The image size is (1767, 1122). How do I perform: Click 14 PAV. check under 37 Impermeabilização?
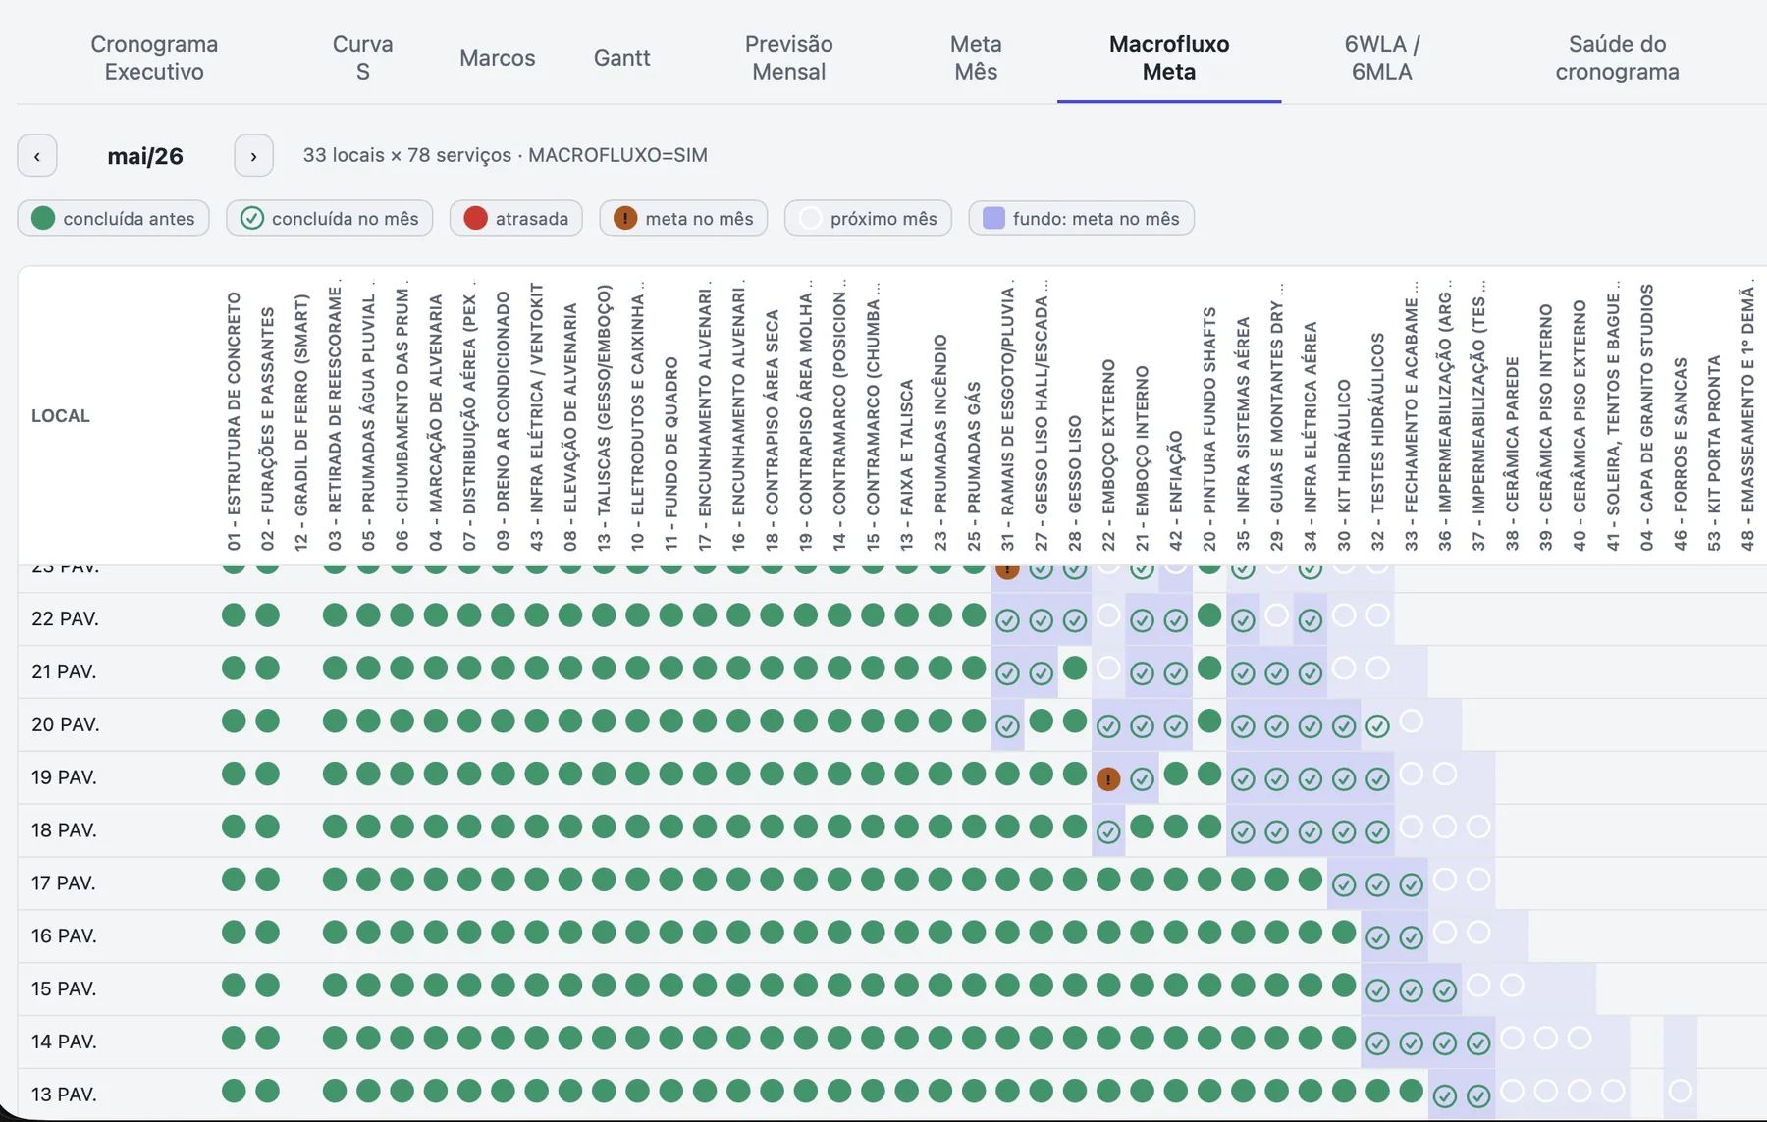click(1478, 1043)
